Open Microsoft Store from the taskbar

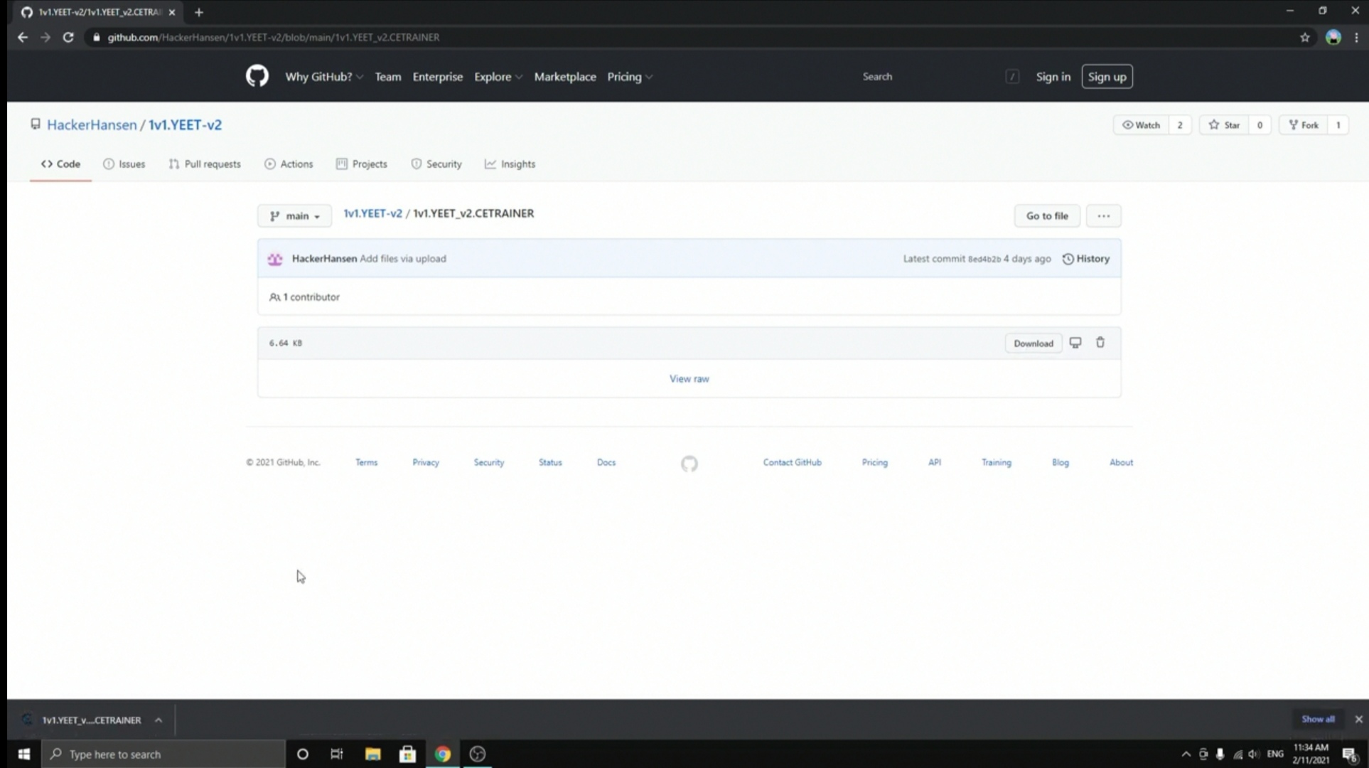407,754
